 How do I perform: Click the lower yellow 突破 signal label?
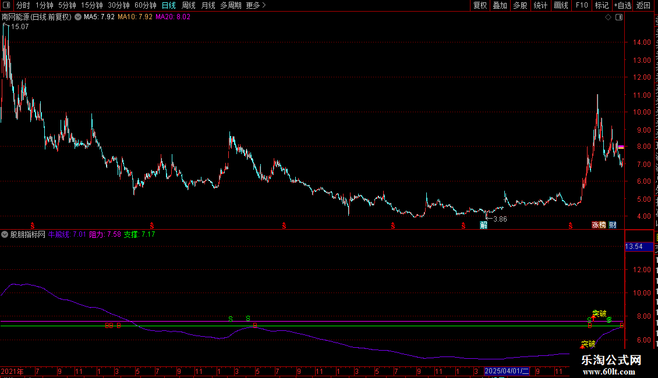pyautogui.click(x=588, y=344)
